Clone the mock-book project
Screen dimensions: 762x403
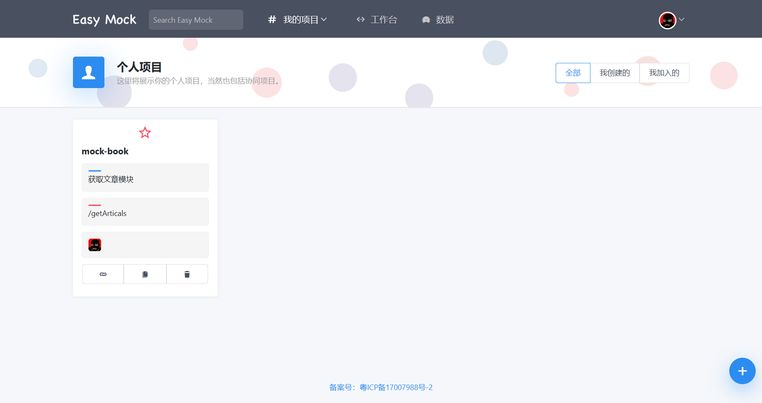click(145, 274)
